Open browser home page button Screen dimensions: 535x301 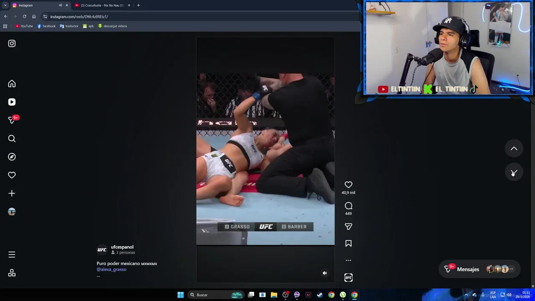(x=34, y=17)
